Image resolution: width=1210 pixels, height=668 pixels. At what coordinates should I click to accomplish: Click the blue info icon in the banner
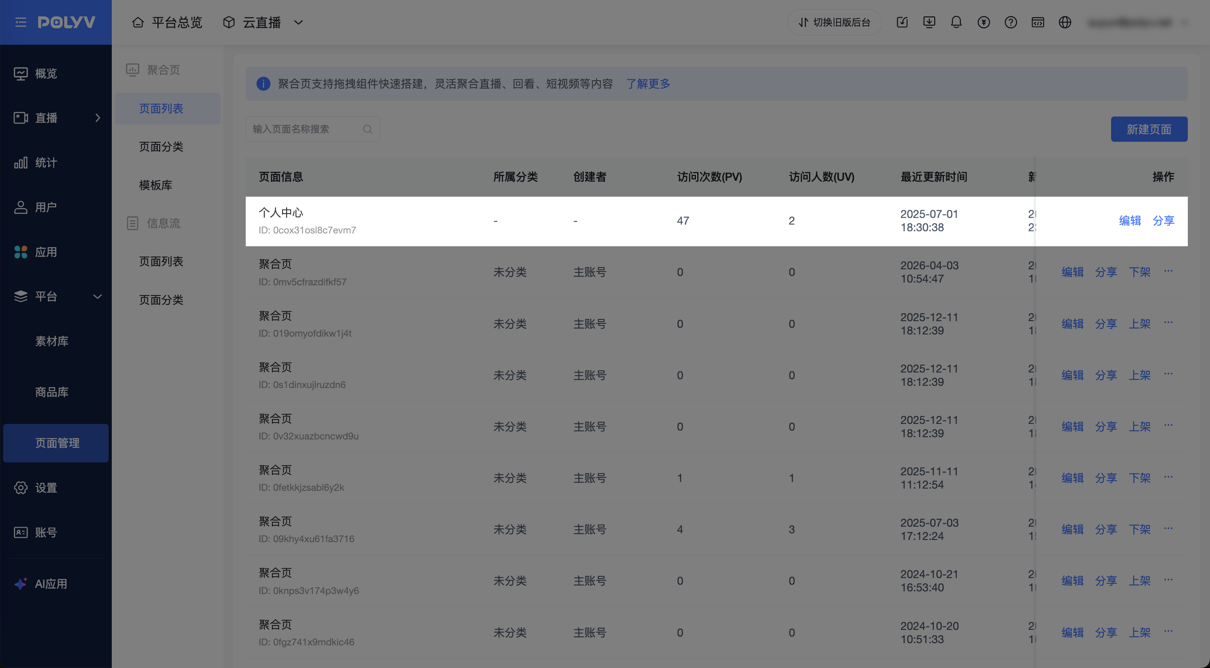pyautogui.click(x=263, y=83)
